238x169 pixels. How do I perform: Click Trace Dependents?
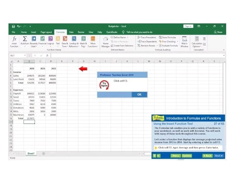pos(147,42)
